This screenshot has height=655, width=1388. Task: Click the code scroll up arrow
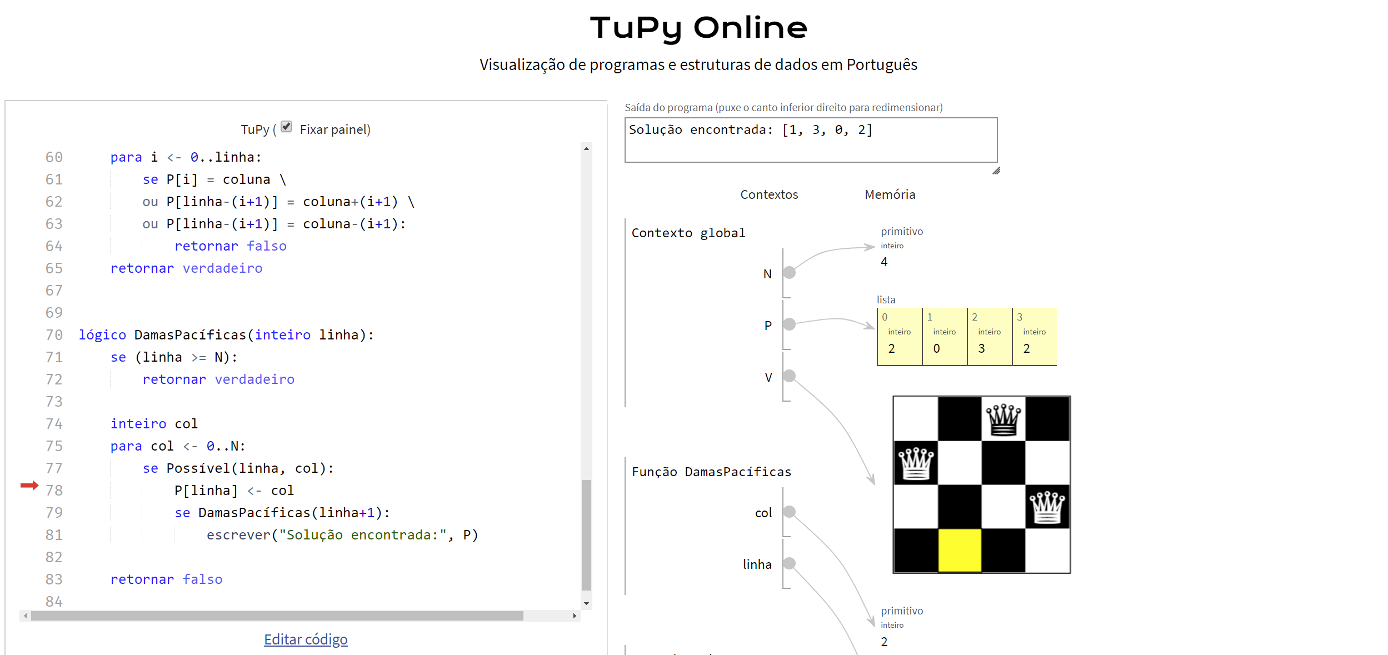(x=586, y=149)
